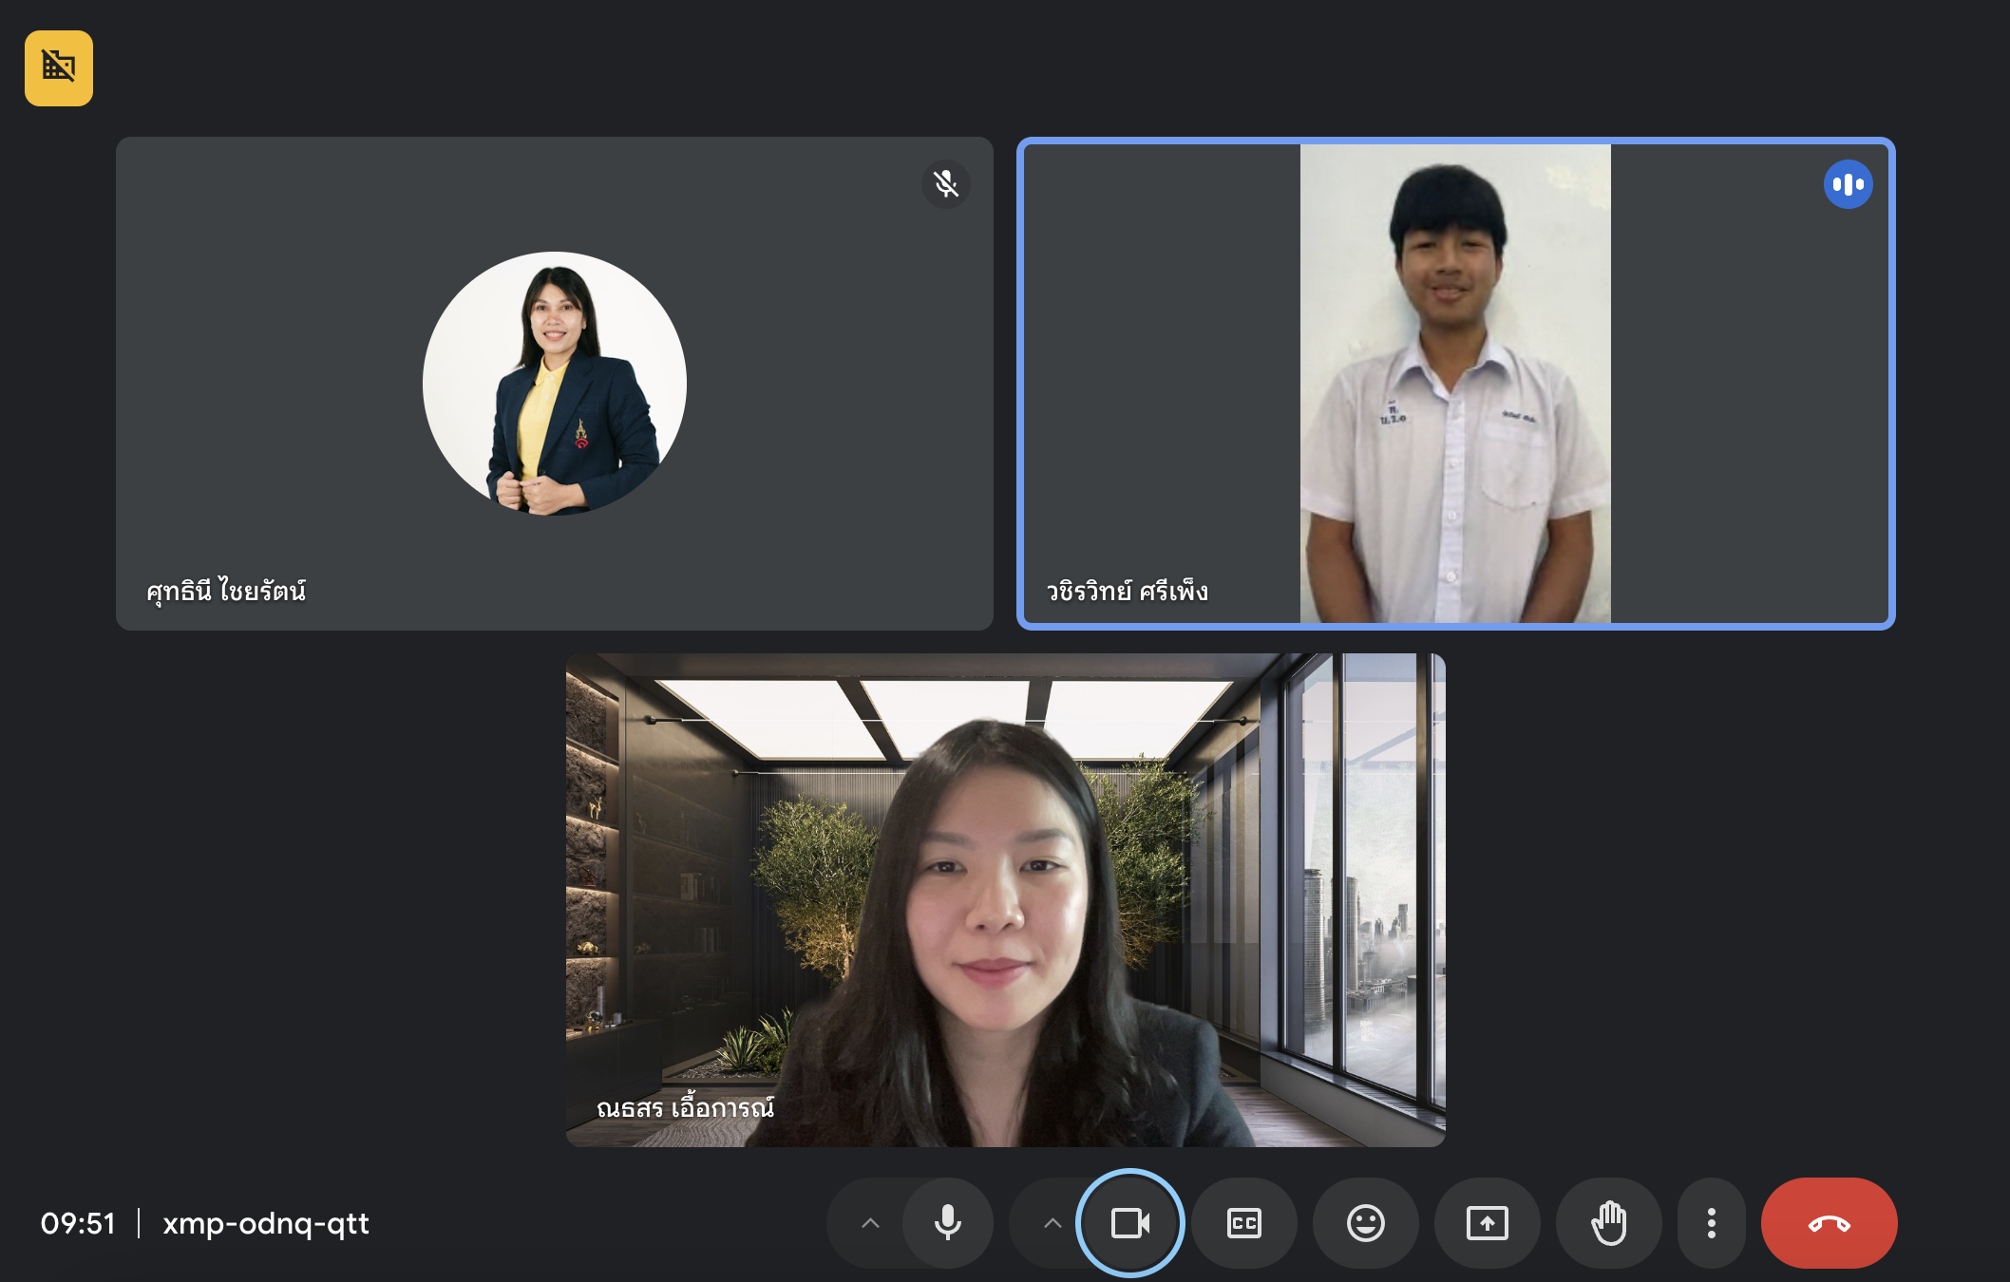Screen dimensions: 2010x1282
Task: Click the muted mic icon on ศุทธินี's tile
Action: (945, 183)
